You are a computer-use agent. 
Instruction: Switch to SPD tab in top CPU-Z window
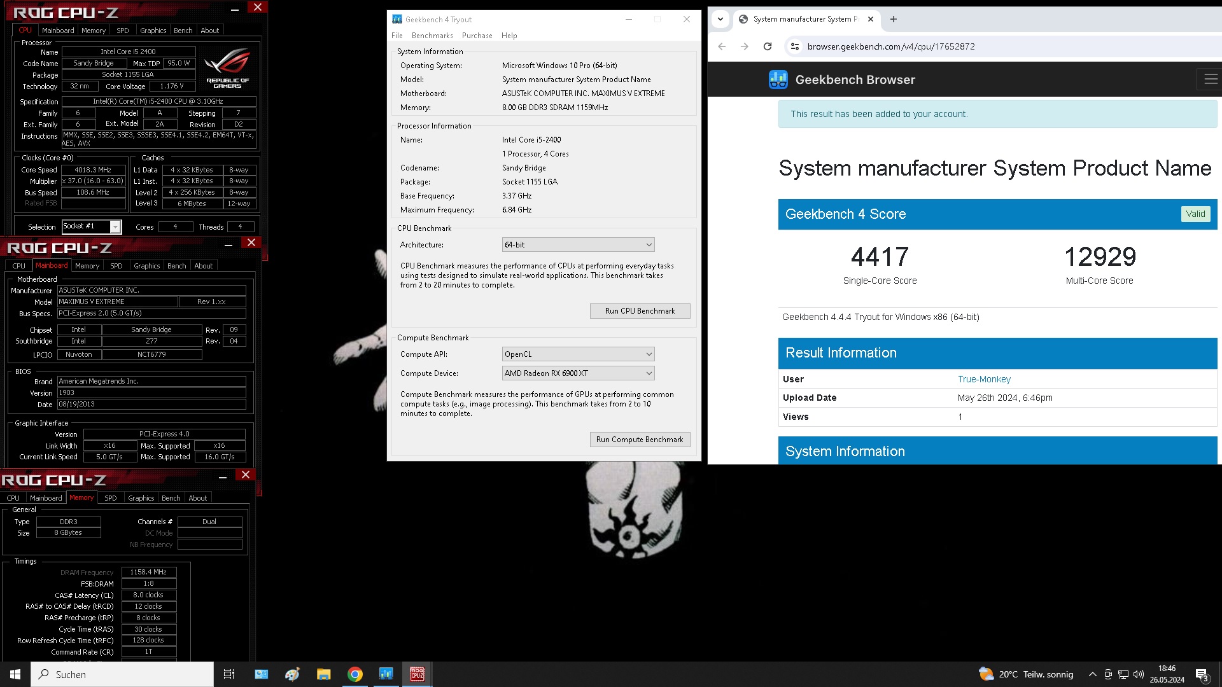123,31
